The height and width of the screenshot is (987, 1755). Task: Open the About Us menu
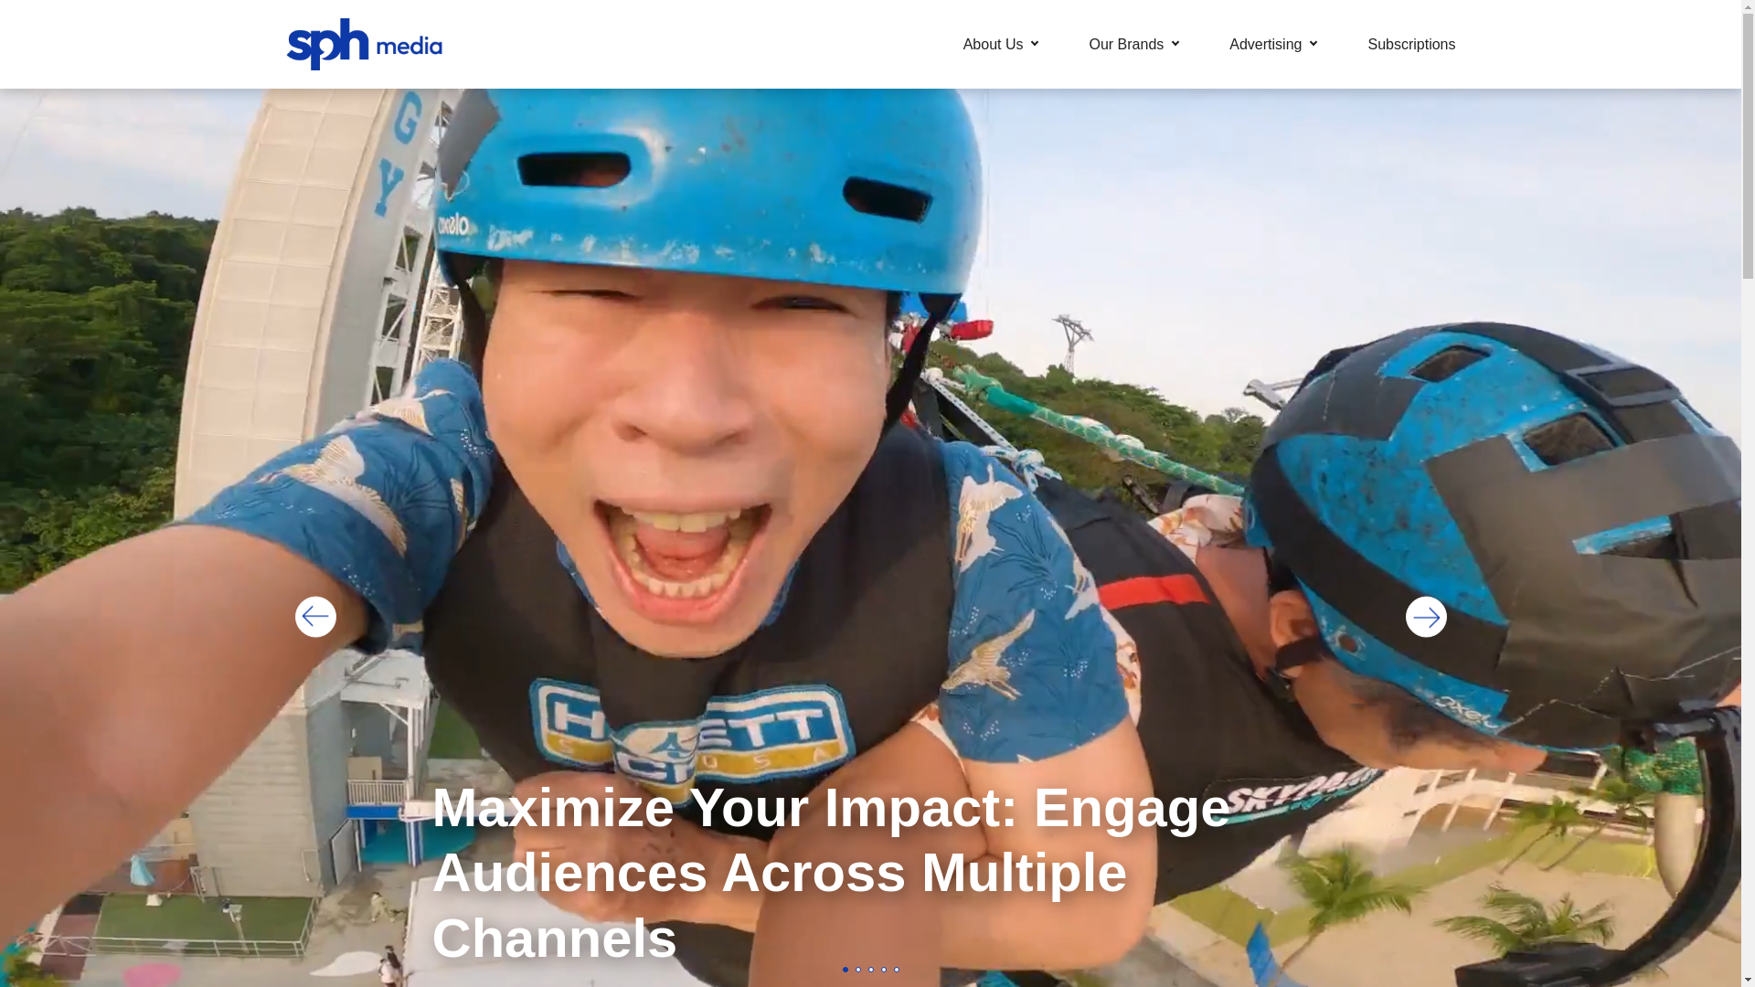tap(993, 44)
